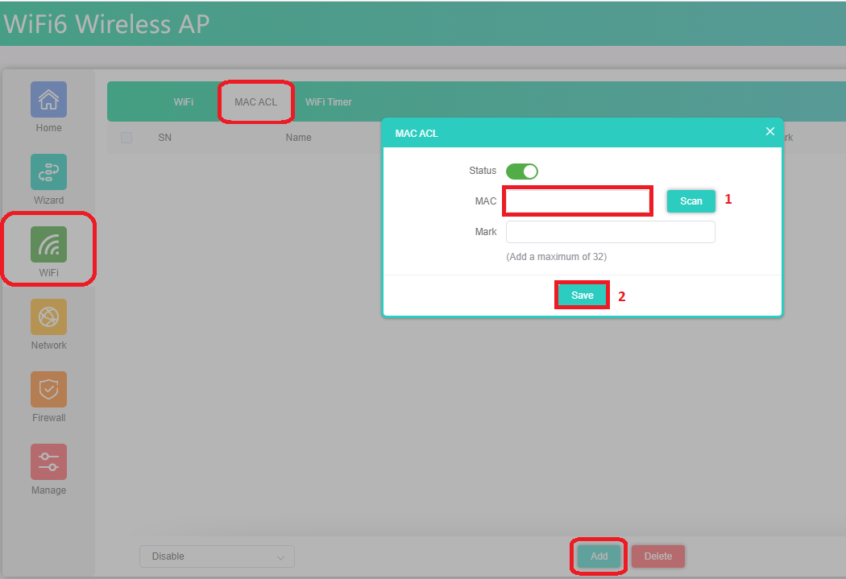The width and height of the screenshot is (846, 579).
Task: Open the Firewall shield icon
Action: 48,390
